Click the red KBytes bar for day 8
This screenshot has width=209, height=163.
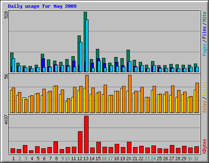pos(56,148)
